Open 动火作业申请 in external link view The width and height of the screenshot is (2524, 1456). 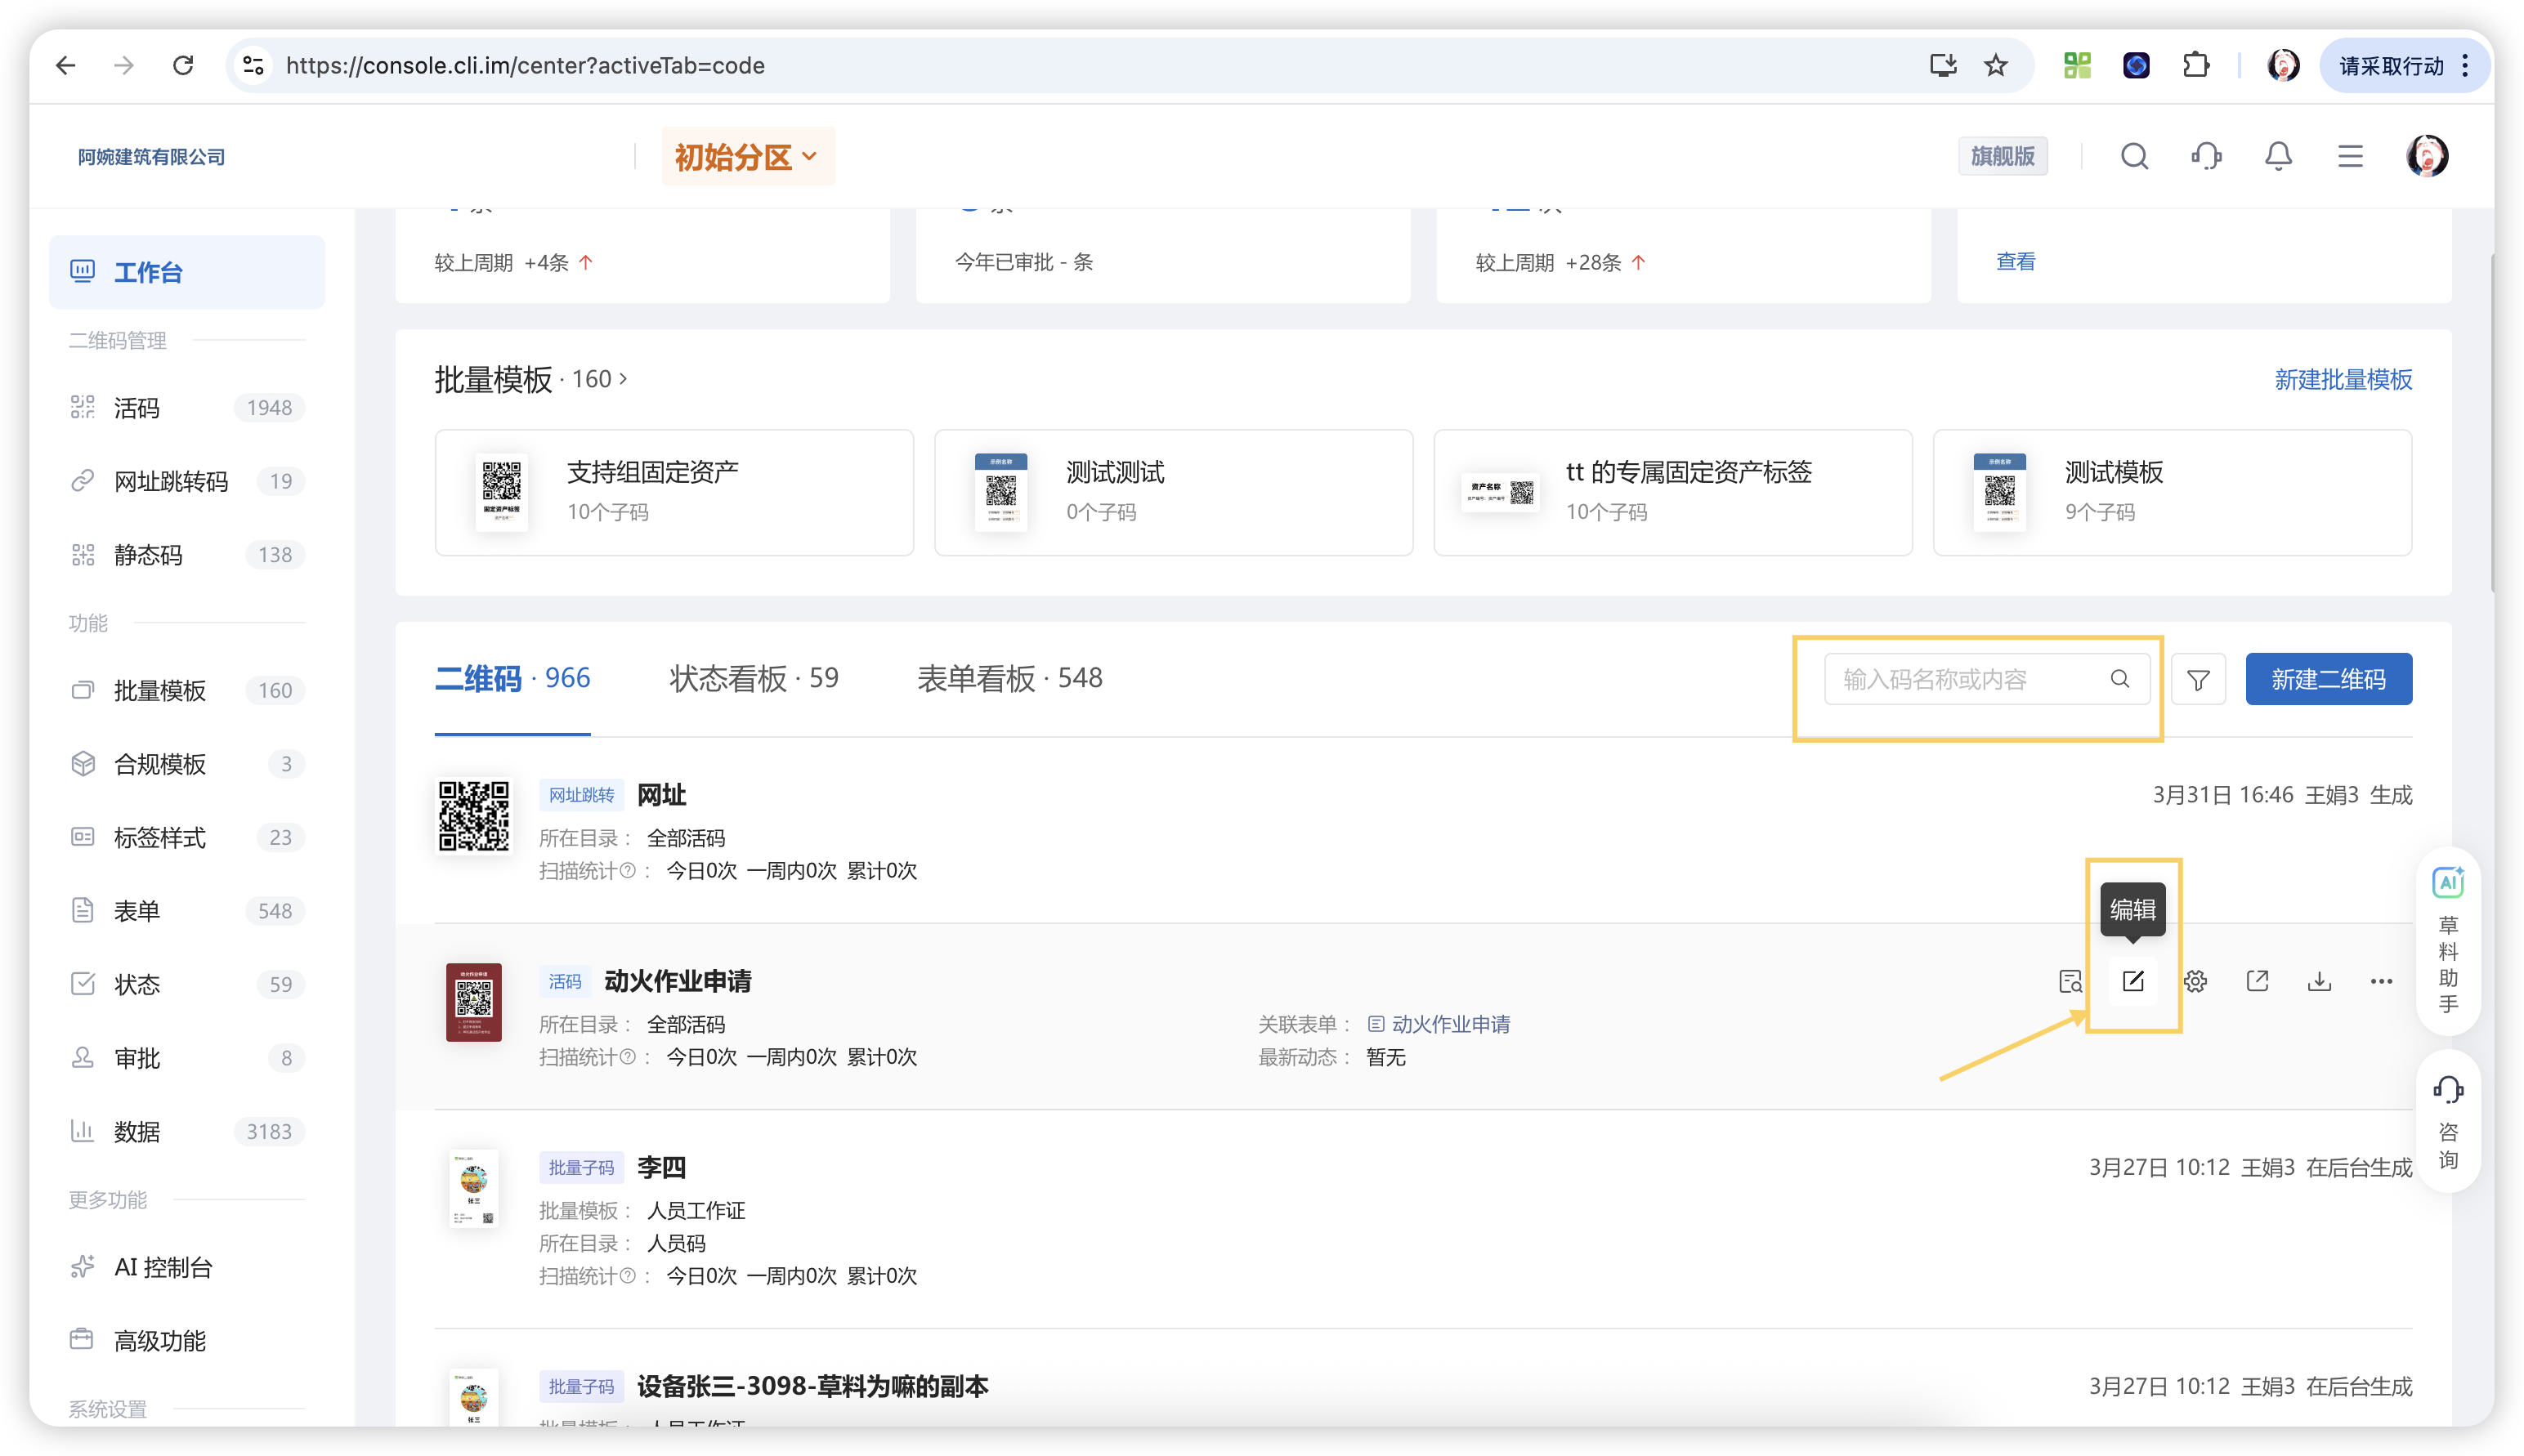pos(2257,981)
